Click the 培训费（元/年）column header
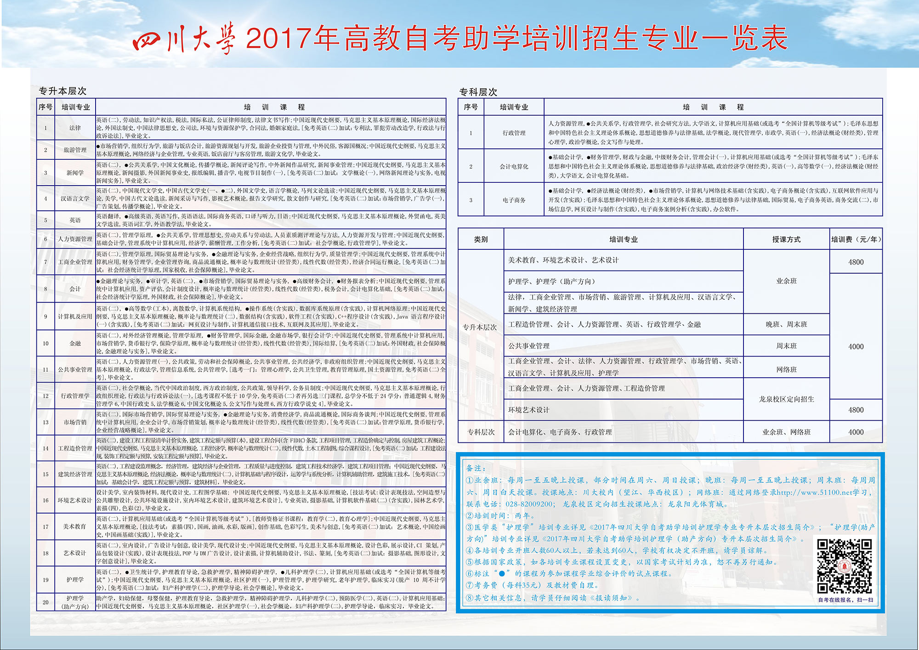The image size is (919, 650). 856,239
